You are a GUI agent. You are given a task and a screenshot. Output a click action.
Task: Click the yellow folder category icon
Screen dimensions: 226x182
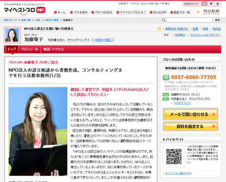[x=159, y=29]
